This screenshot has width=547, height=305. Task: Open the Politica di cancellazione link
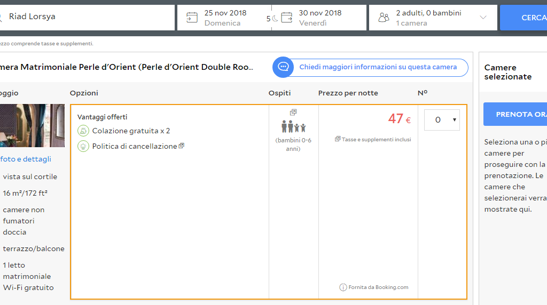click(134, 146)
